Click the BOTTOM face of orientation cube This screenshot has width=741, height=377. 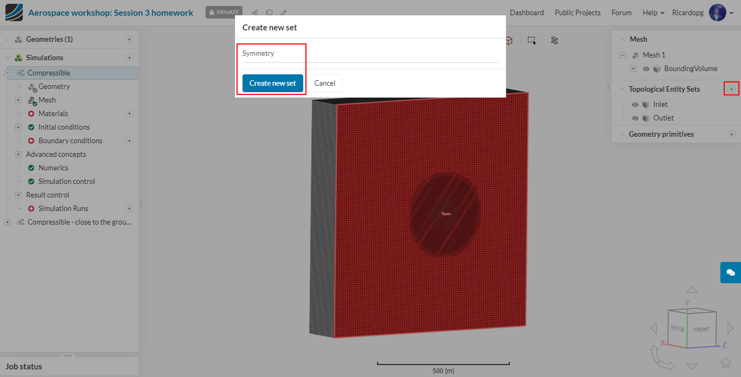pos(678,329)
